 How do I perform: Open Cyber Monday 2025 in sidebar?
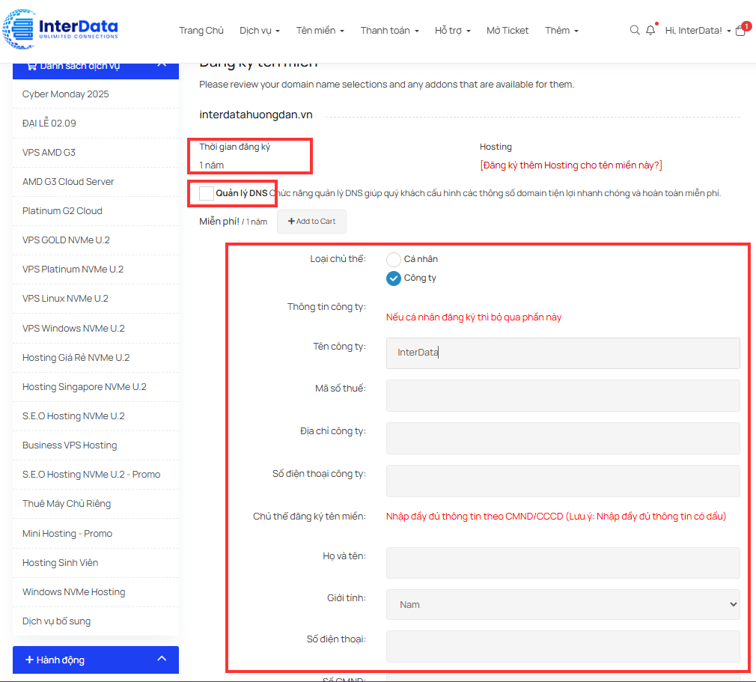tap(66, 94)
